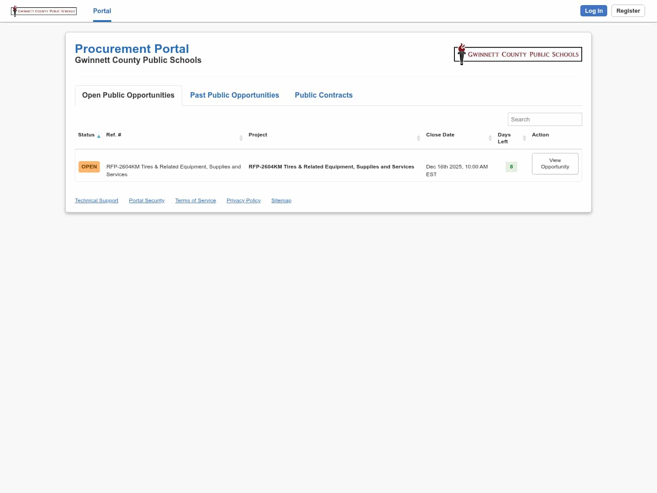Click the Gwinnett County Public Schools logo in navbar
This screenshot has width=657, height=493.
[43, 10]
